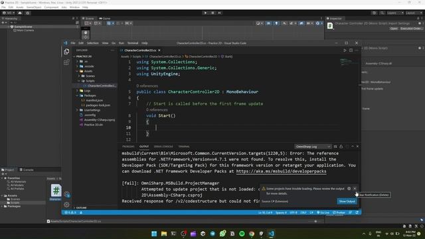
Task: Collapse the Scripts folder in VS Code explorer
Action: point(90,81)
